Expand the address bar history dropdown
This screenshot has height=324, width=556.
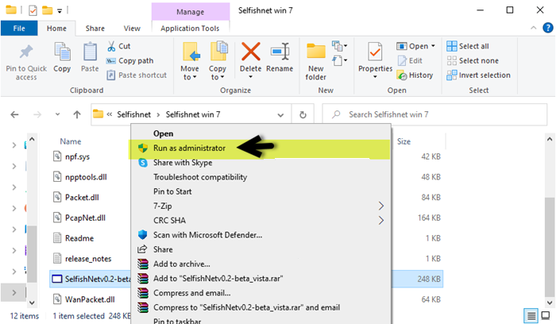(280, 115)
